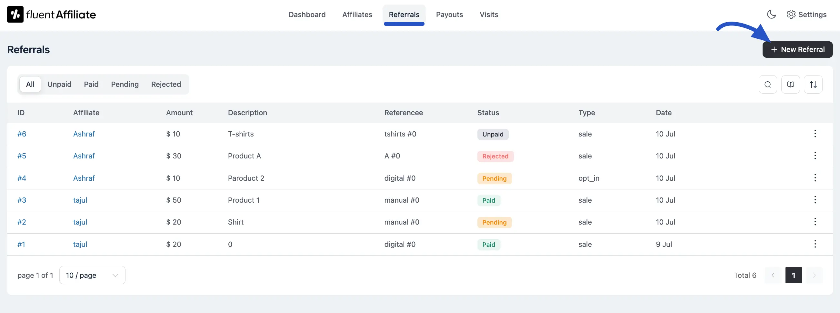
Task: Click the fluentAffiliate logo
Action: [x=52, y=14]
